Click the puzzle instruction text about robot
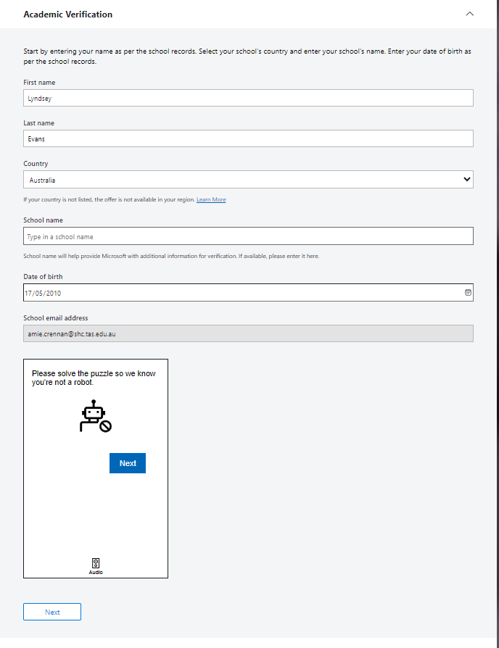499x648 pixels. 94,378
